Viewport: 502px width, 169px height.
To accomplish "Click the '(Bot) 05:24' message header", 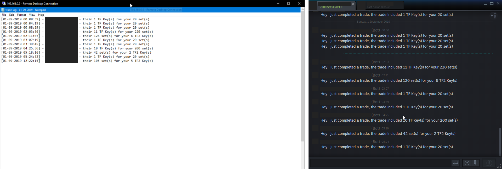I will [x=380, y=142].
